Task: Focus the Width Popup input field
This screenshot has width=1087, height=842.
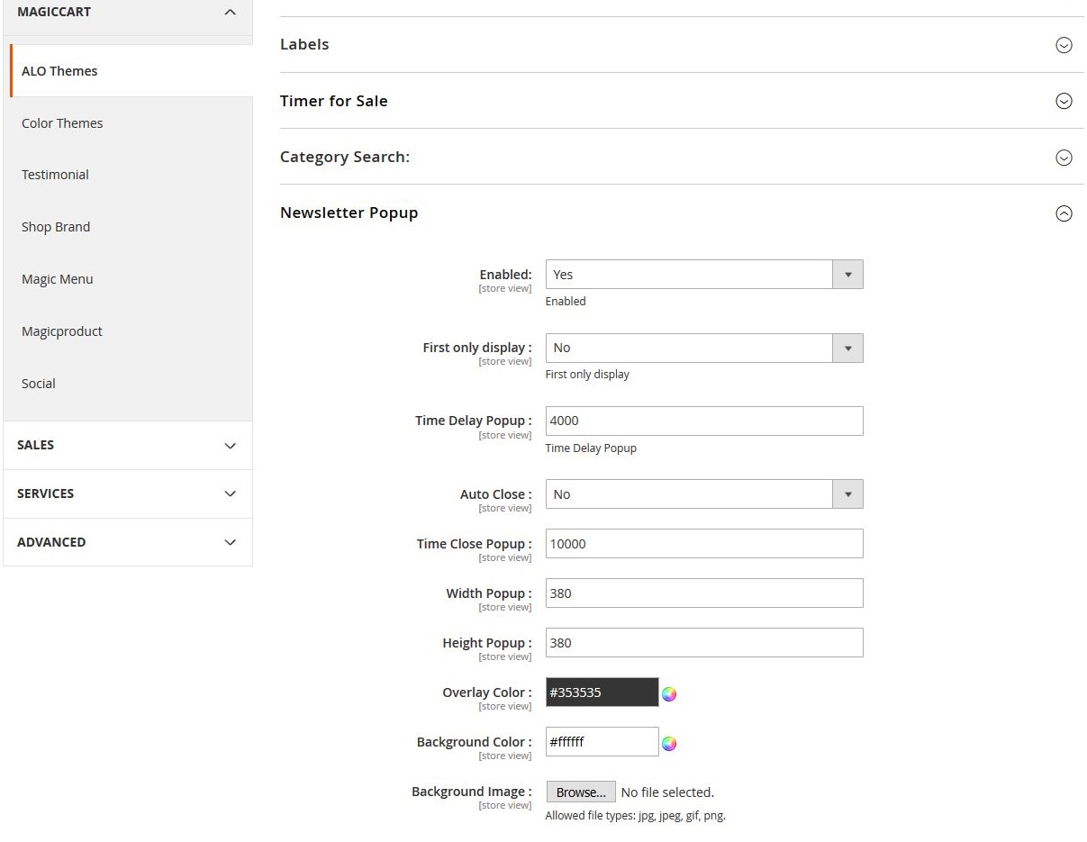Action: point(703,593)
